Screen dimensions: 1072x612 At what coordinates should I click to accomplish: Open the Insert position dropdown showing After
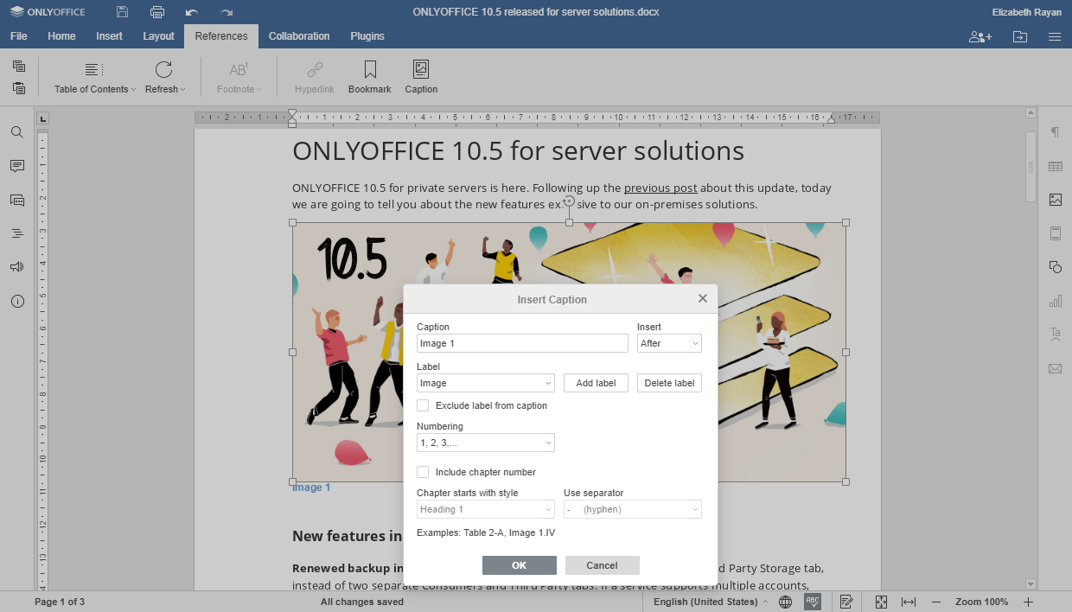pos(669,343)
